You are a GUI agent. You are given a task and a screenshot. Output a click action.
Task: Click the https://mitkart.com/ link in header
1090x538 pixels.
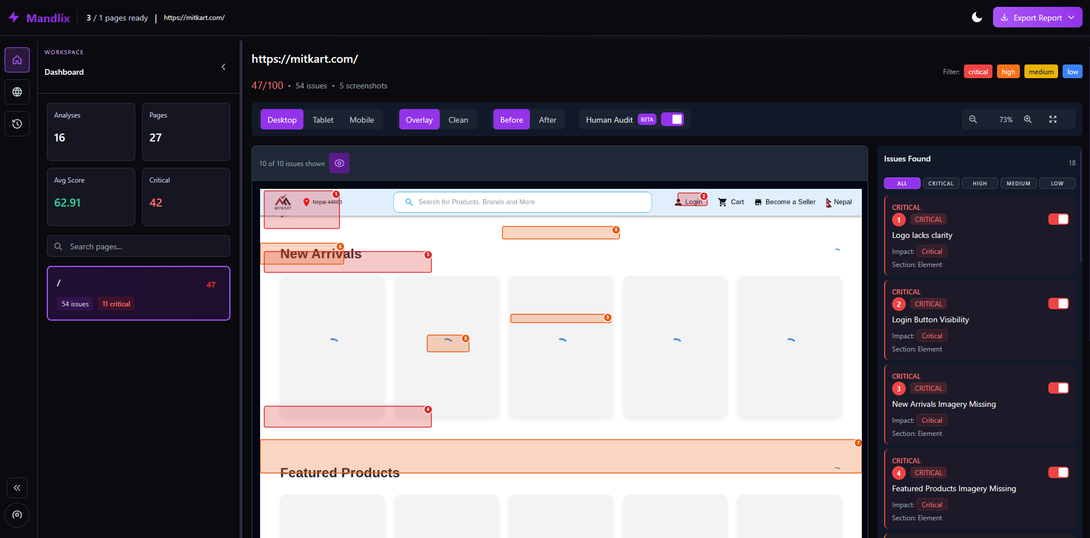(195, 18)
